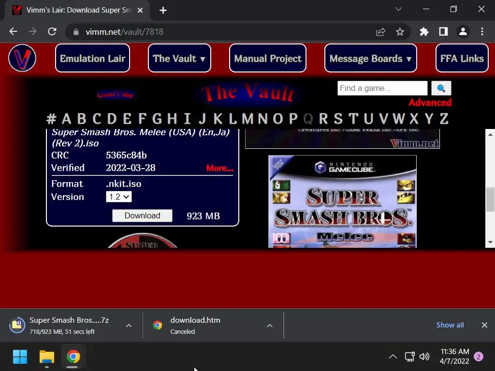Screen dimensions: 495x371
Task: Expand the Message Boards menu
Action: coord(371,58)
